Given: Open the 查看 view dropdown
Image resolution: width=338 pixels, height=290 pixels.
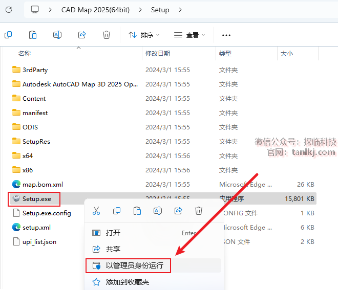Looking at the screenshot, I should 189,35.
